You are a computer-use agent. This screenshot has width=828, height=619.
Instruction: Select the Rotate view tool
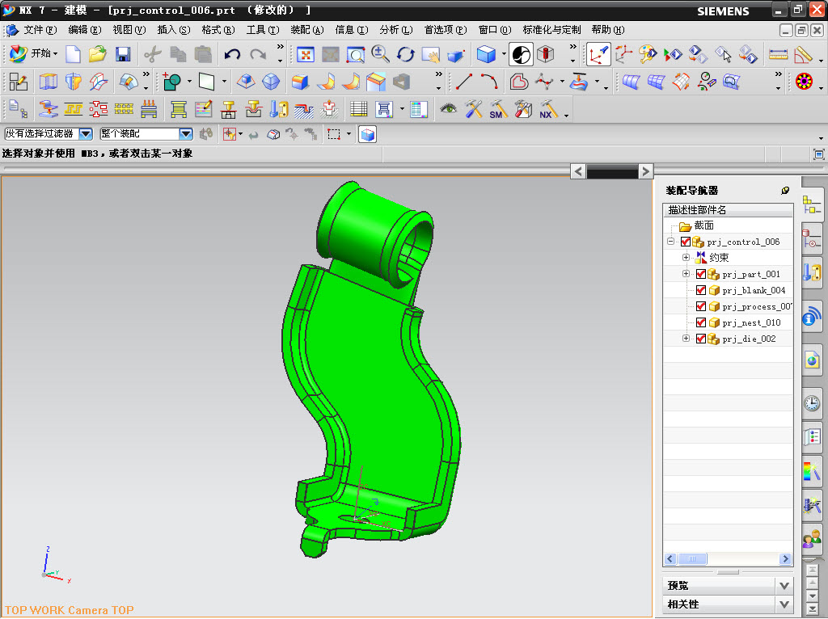pyautogui.click(x=406, y=54)
